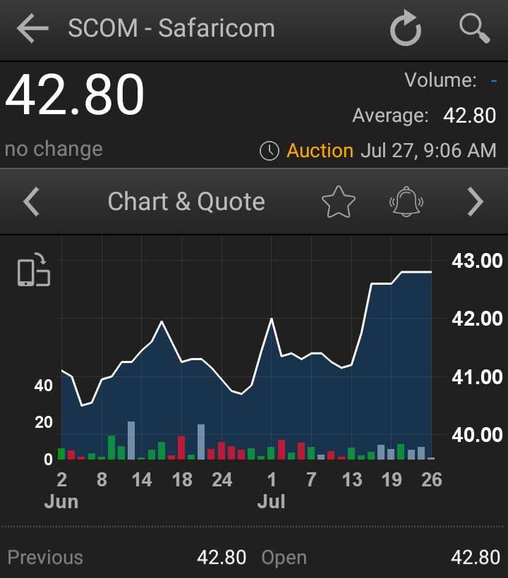The height and width of the screenshot is (578, 508).
Task: Tap the clock icon beside Auction
Action: (270, 151)
